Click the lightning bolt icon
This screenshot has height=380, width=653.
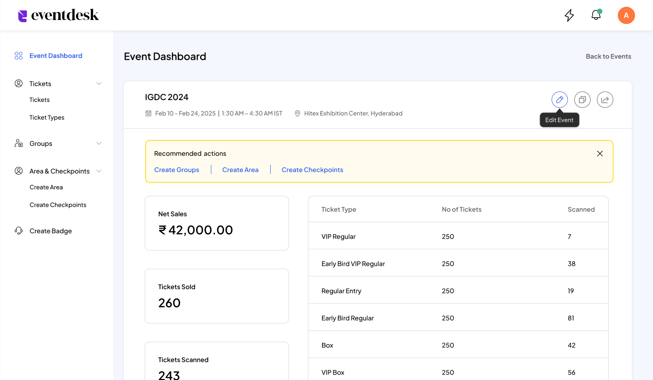coord(569,15)
